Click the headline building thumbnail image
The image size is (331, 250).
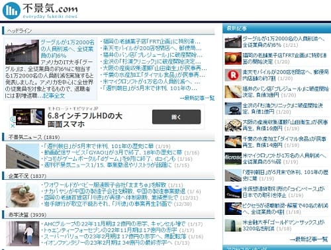pos(22,52)
